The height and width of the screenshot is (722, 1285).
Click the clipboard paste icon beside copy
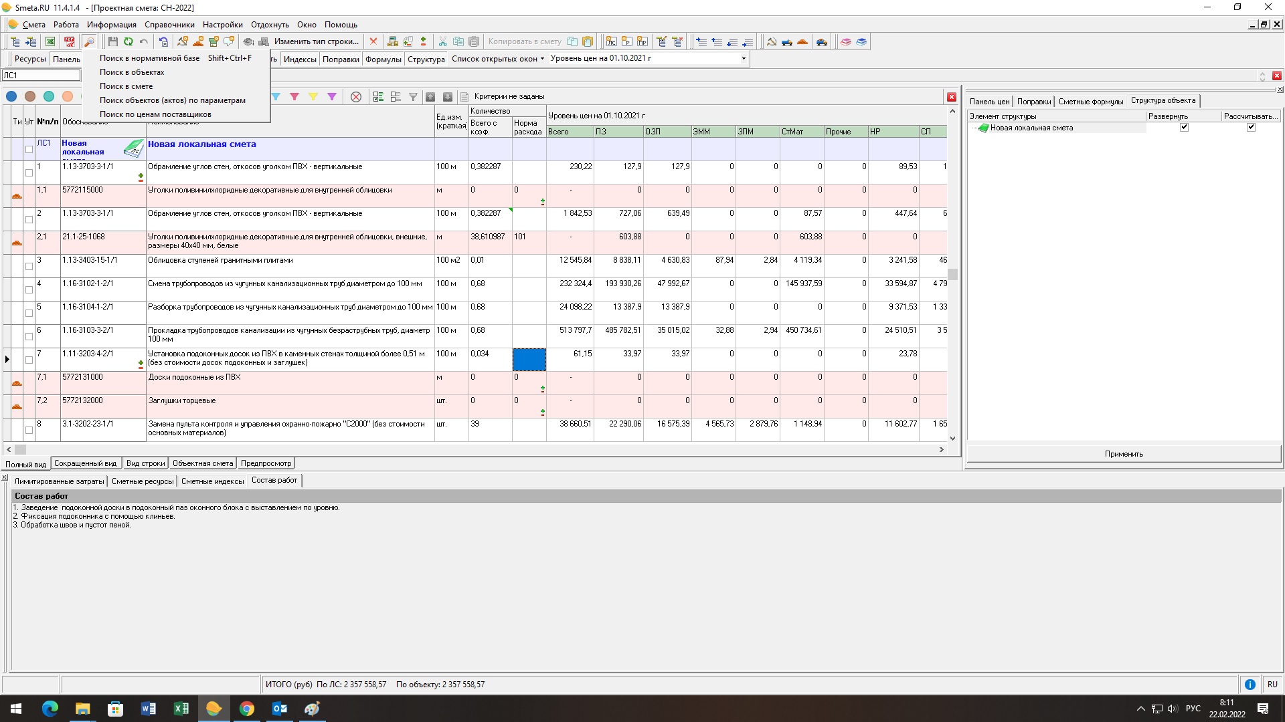(x=474, y=41)
